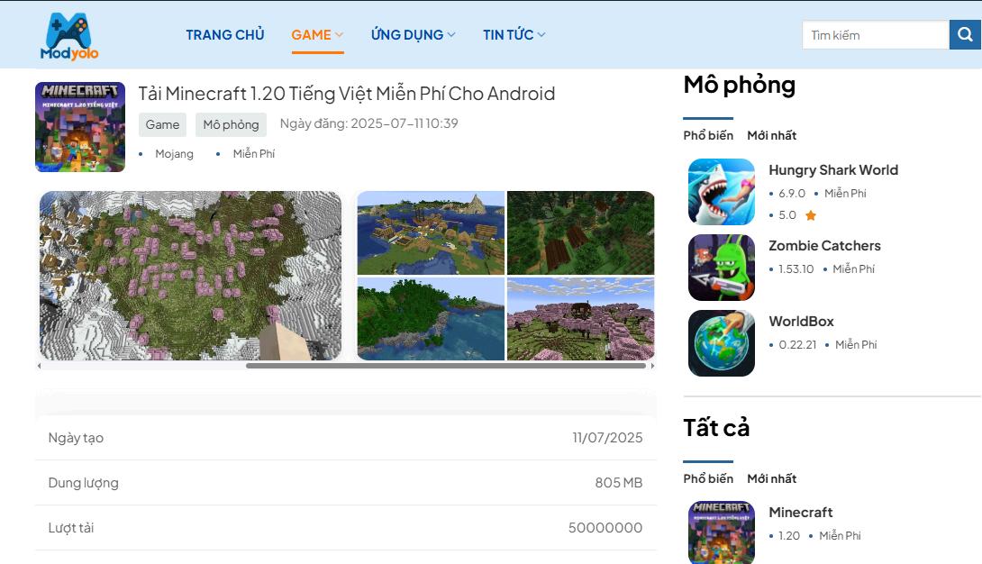Click the Hungry Shark World title link
Image resolution: width=982 pixels, height=564 pixels.
(x=833, y=170)
